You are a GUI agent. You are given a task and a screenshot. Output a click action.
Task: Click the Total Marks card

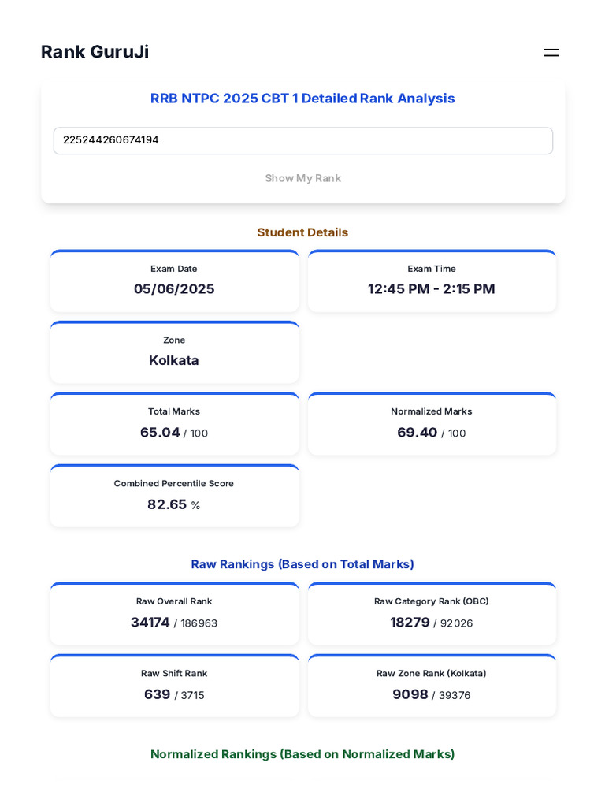[x=174, y=424]
